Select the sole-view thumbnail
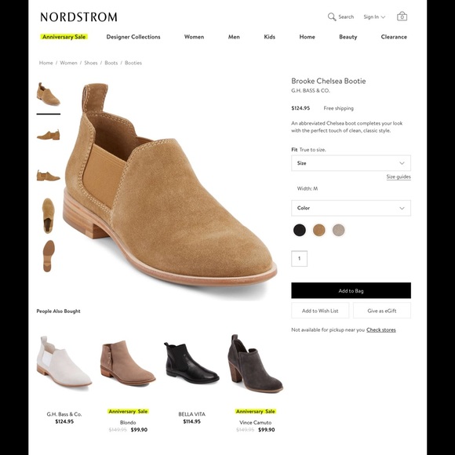The width and height of the screenshot is (455, 455). point(49,256)
